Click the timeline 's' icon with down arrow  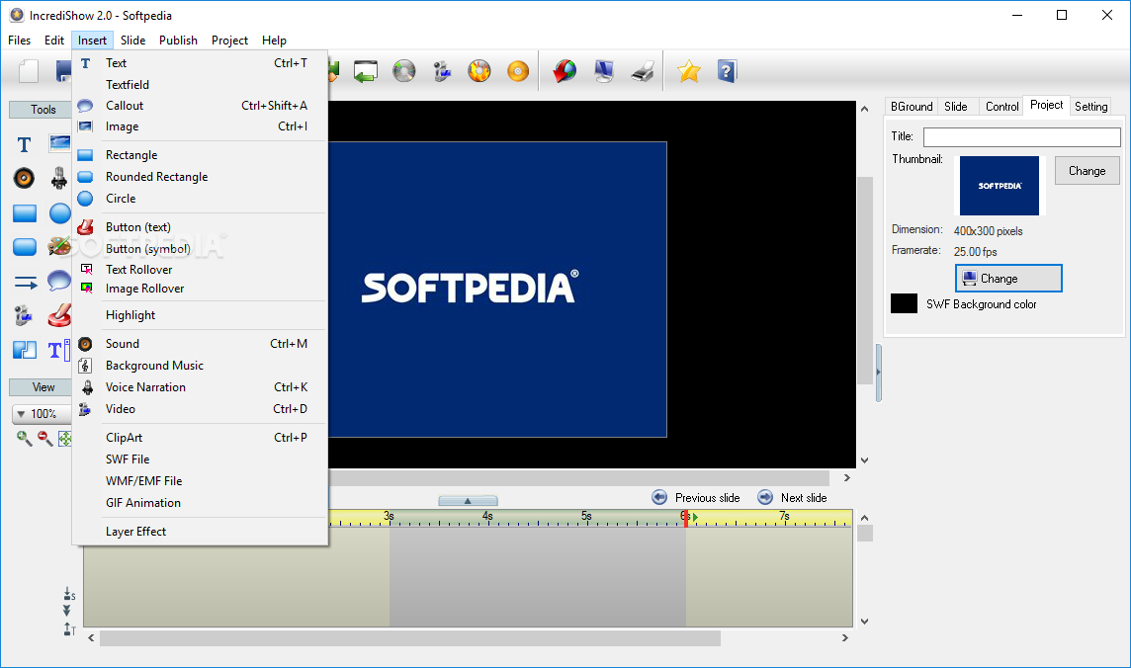[69, 594]
